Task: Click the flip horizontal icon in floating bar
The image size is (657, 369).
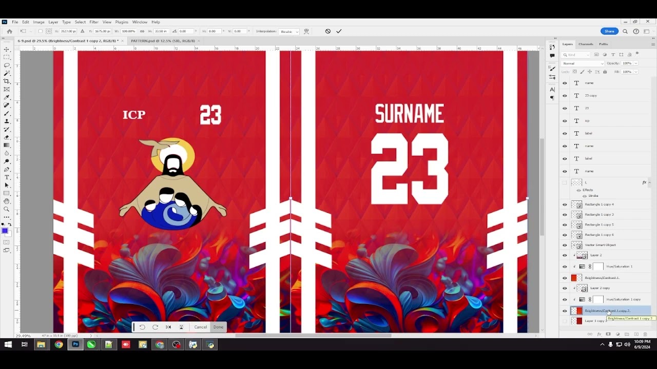Action: tap(168, 327)
